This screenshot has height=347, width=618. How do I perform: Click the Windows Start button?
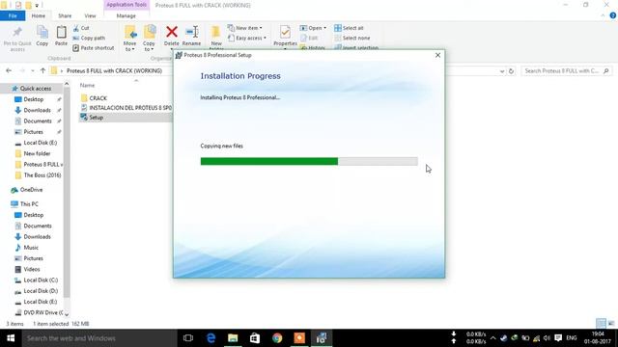coord(11,338)
